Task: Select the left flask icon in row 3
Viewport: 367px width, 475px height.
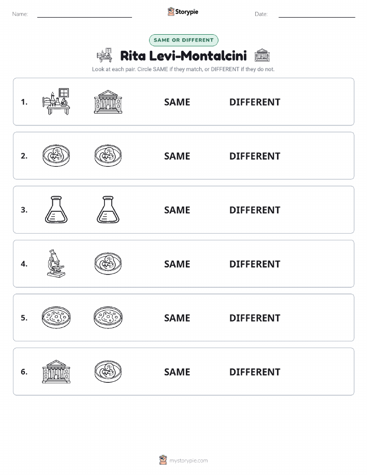Action: [x=56, y=210]
